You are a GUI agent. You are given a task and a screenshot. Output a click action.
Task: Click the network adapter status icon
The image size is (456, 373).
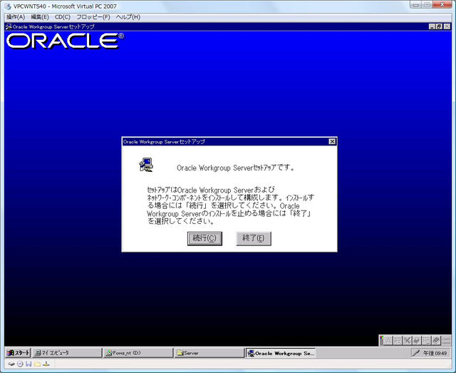point(46,364)
